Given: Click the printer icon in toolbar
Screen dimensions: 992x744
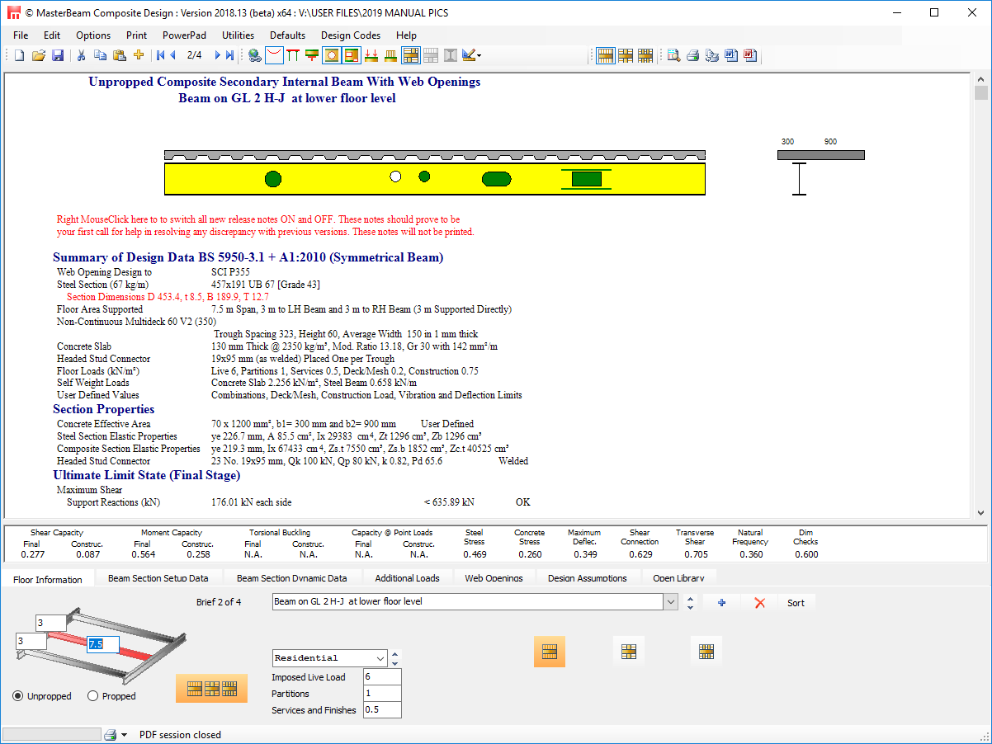Looking at the screenshot, I should pyautogui.click(x=692, y=55).
